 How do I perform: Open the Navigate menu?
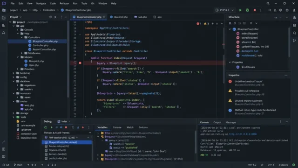[x=41, y=3]
